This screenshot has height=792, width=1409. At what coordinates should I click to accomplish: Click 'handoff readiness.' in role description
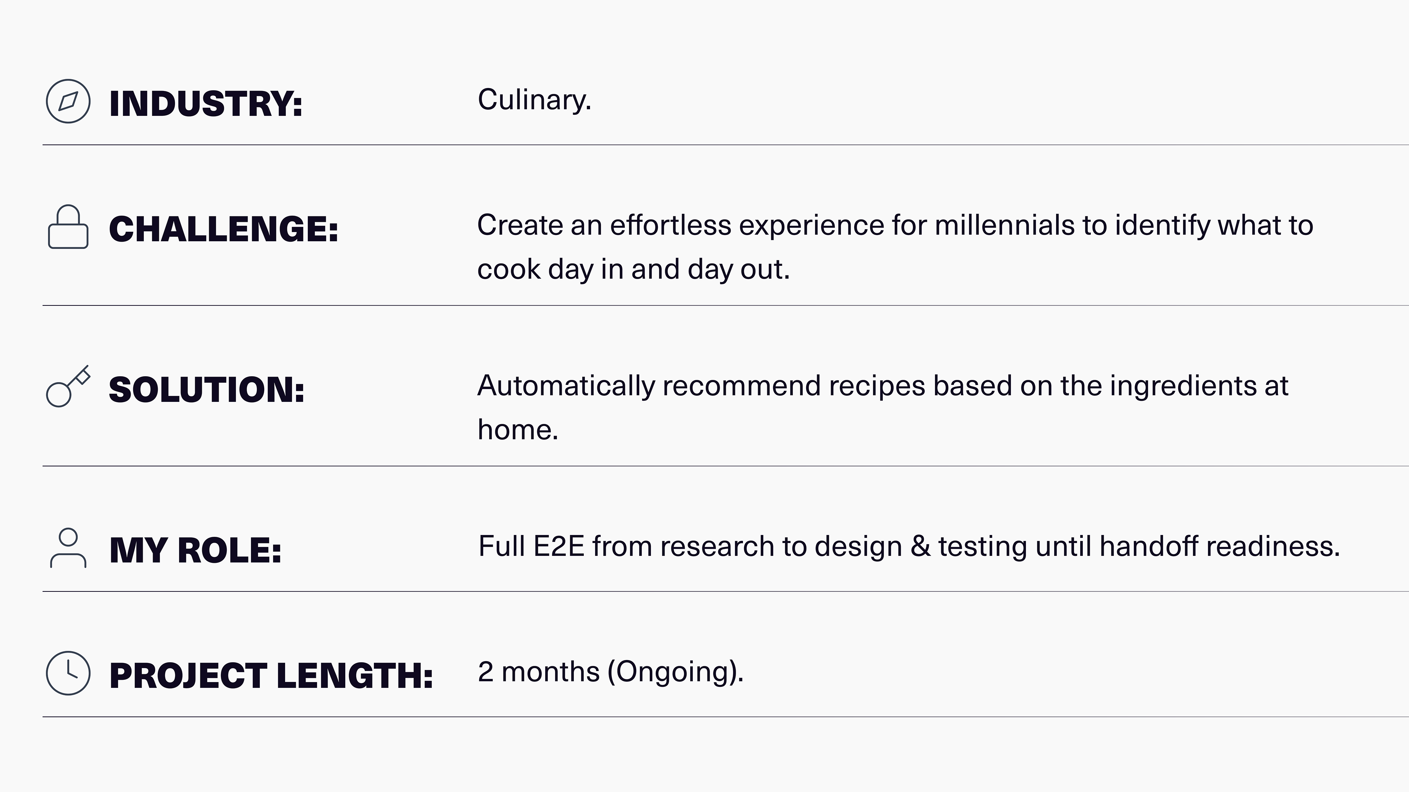coord(1220,547)
